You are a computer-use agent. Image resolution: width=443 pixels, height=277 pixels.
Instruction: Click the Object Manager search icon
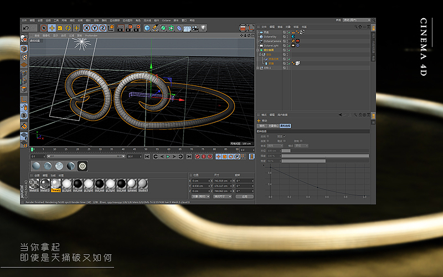click(356, 27)
